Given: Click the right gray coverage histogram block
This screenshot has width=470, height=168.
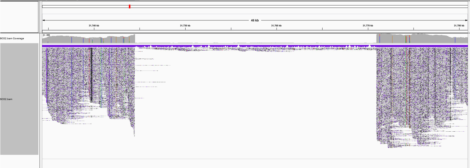Looking at the screenshot, I should pyautogui.click(x=422, y=39).
